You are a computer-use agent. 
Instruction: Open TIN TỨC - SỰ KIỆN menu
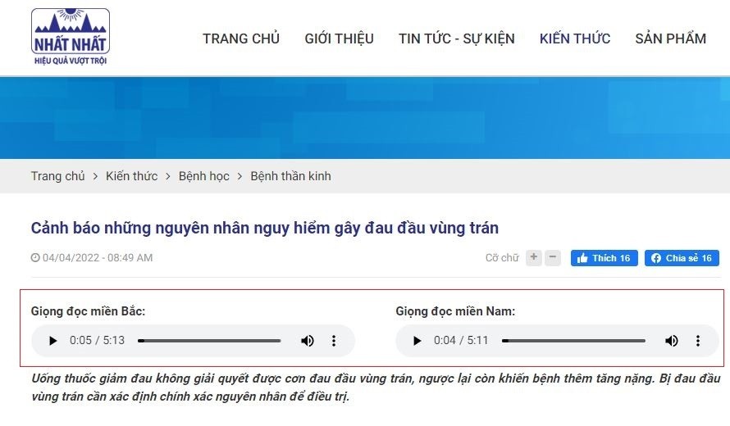(457, 39)
